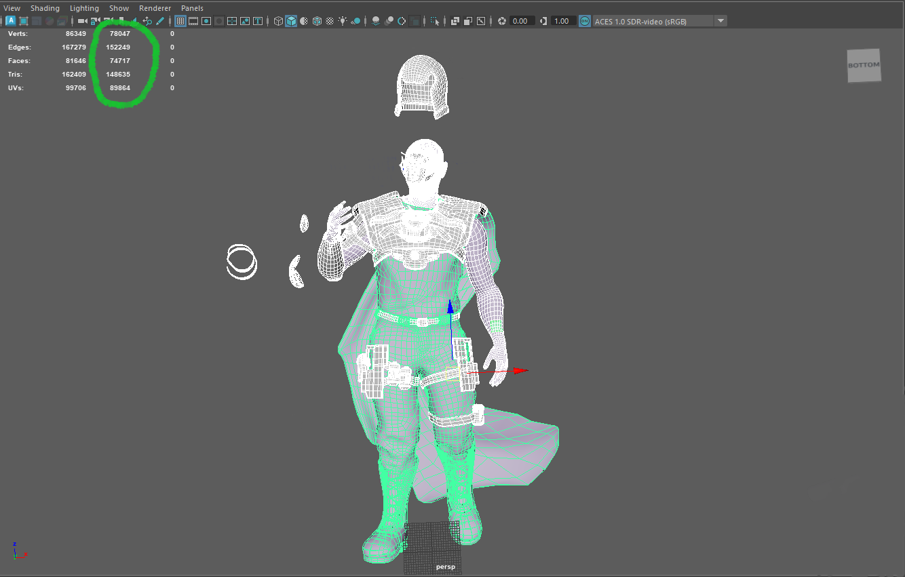Viewport: 905px width, 577px height.
Task: Turn on Use All Lights bulb icon
Action: click(x=343, y=21)
